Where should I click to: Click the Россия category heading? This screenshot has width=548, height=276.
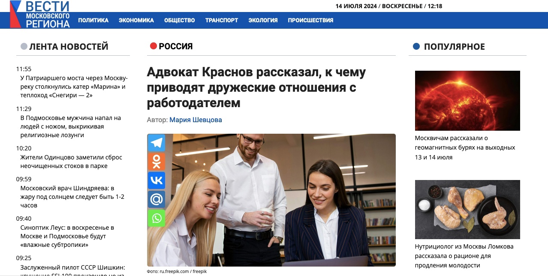click(x=176, y=46)
